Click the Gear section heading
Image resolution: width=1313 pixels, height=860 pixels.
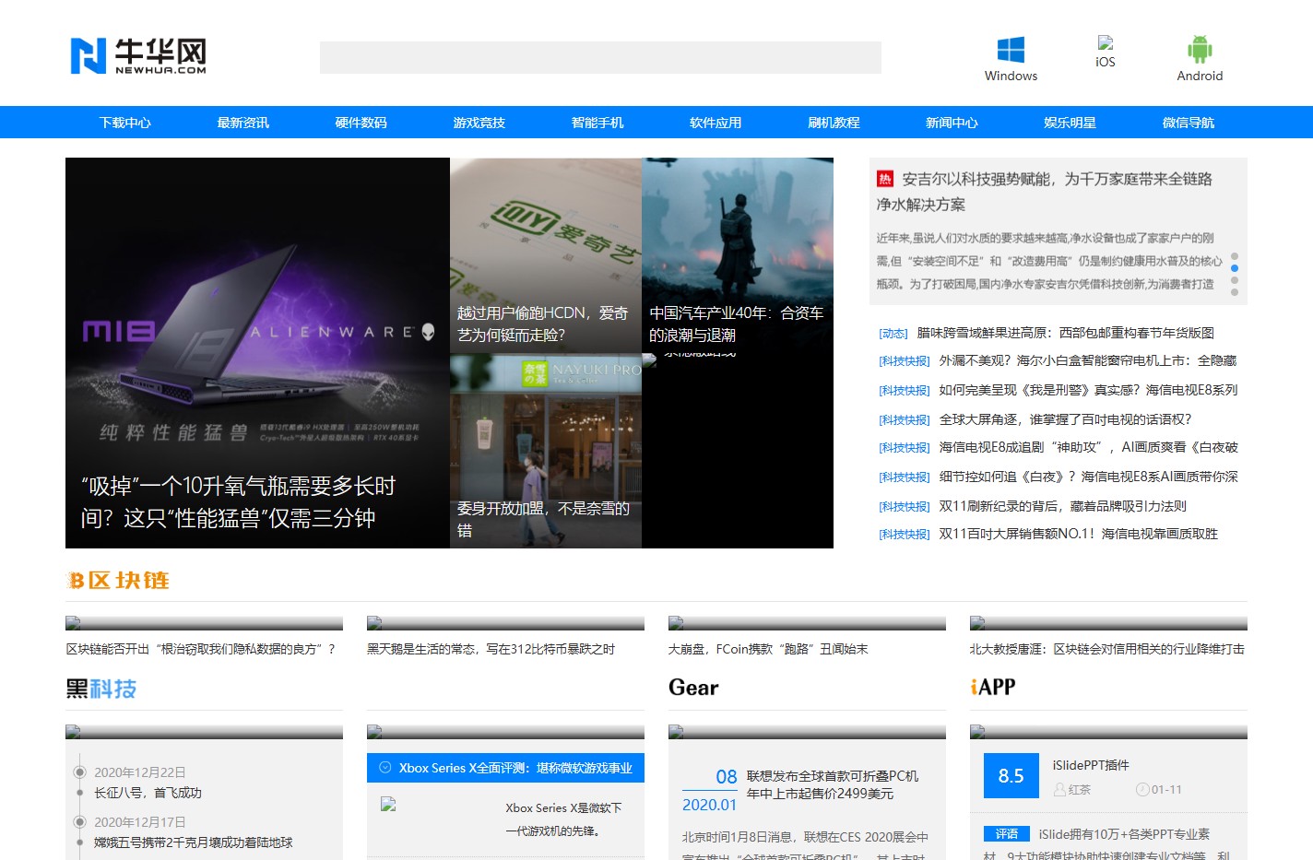(693, 688)
